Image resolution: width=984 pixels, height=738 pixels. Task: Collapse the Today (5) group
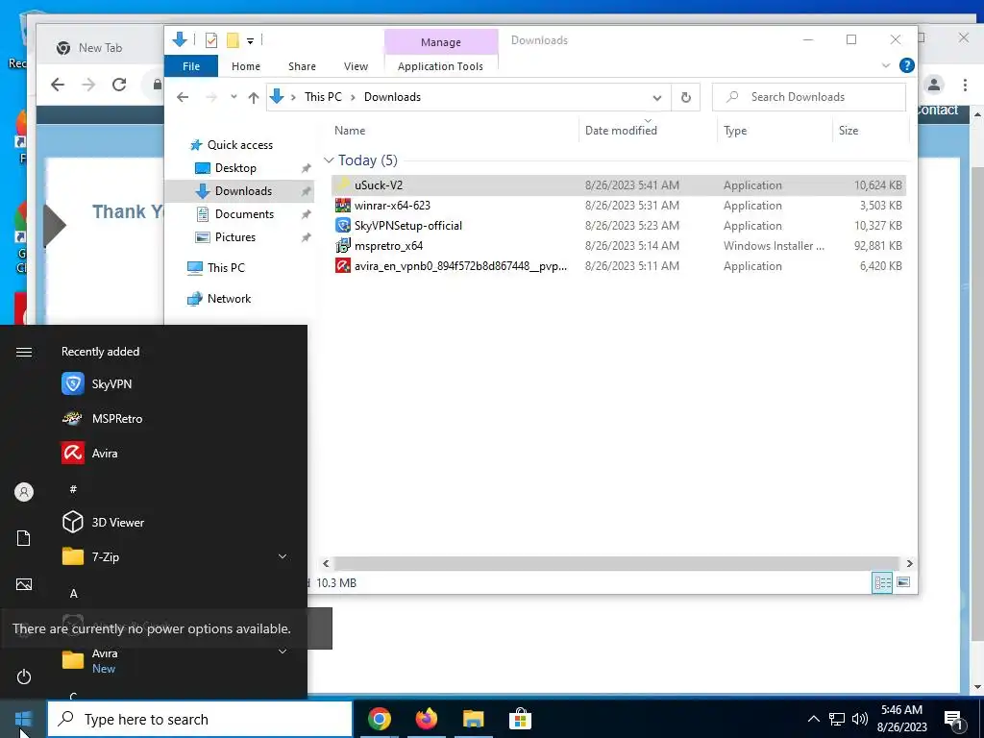coord(329,160)
